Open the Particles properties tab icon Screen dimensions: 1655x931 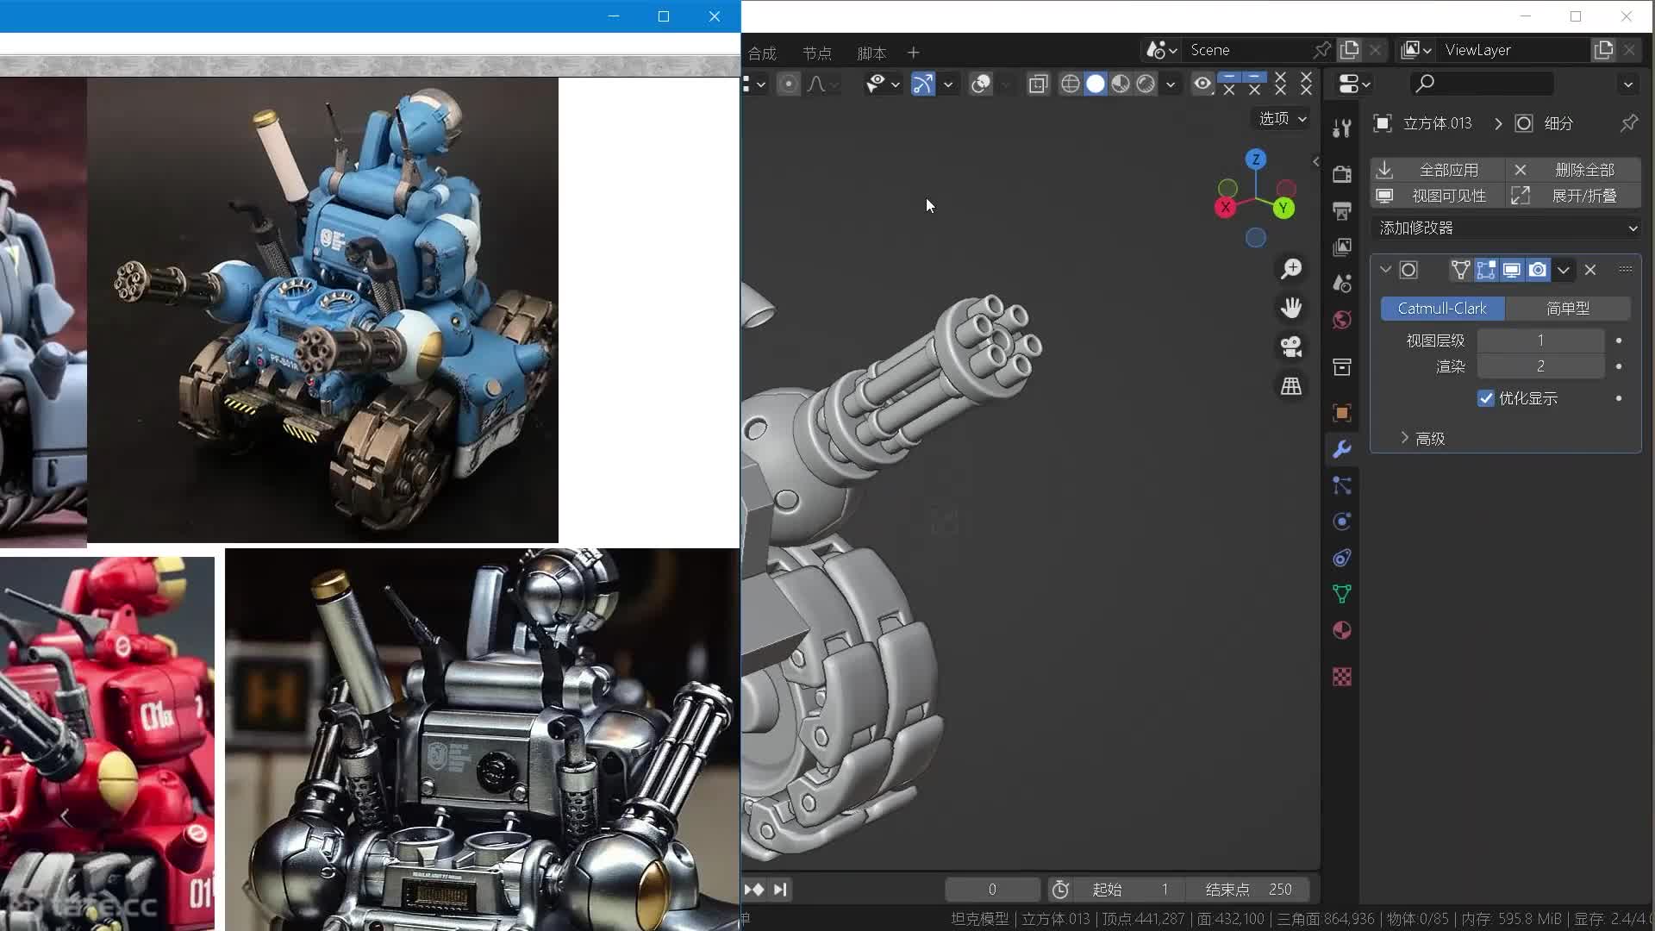click(1341, 485)
